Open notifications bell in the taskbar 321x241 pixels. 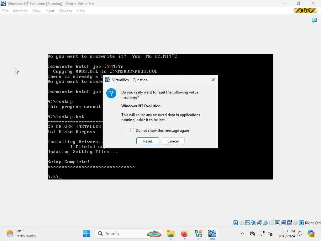tap(300, 233)
